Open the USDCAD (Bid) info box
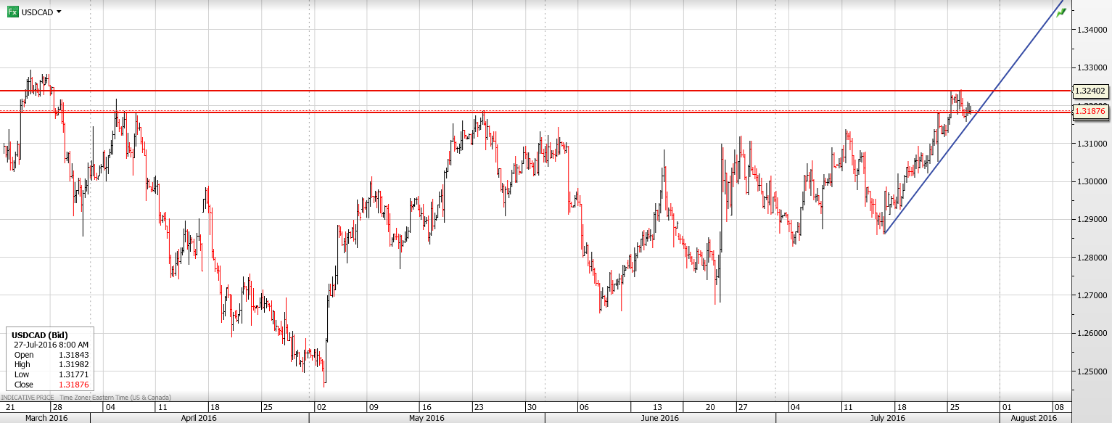 [40, 334]
